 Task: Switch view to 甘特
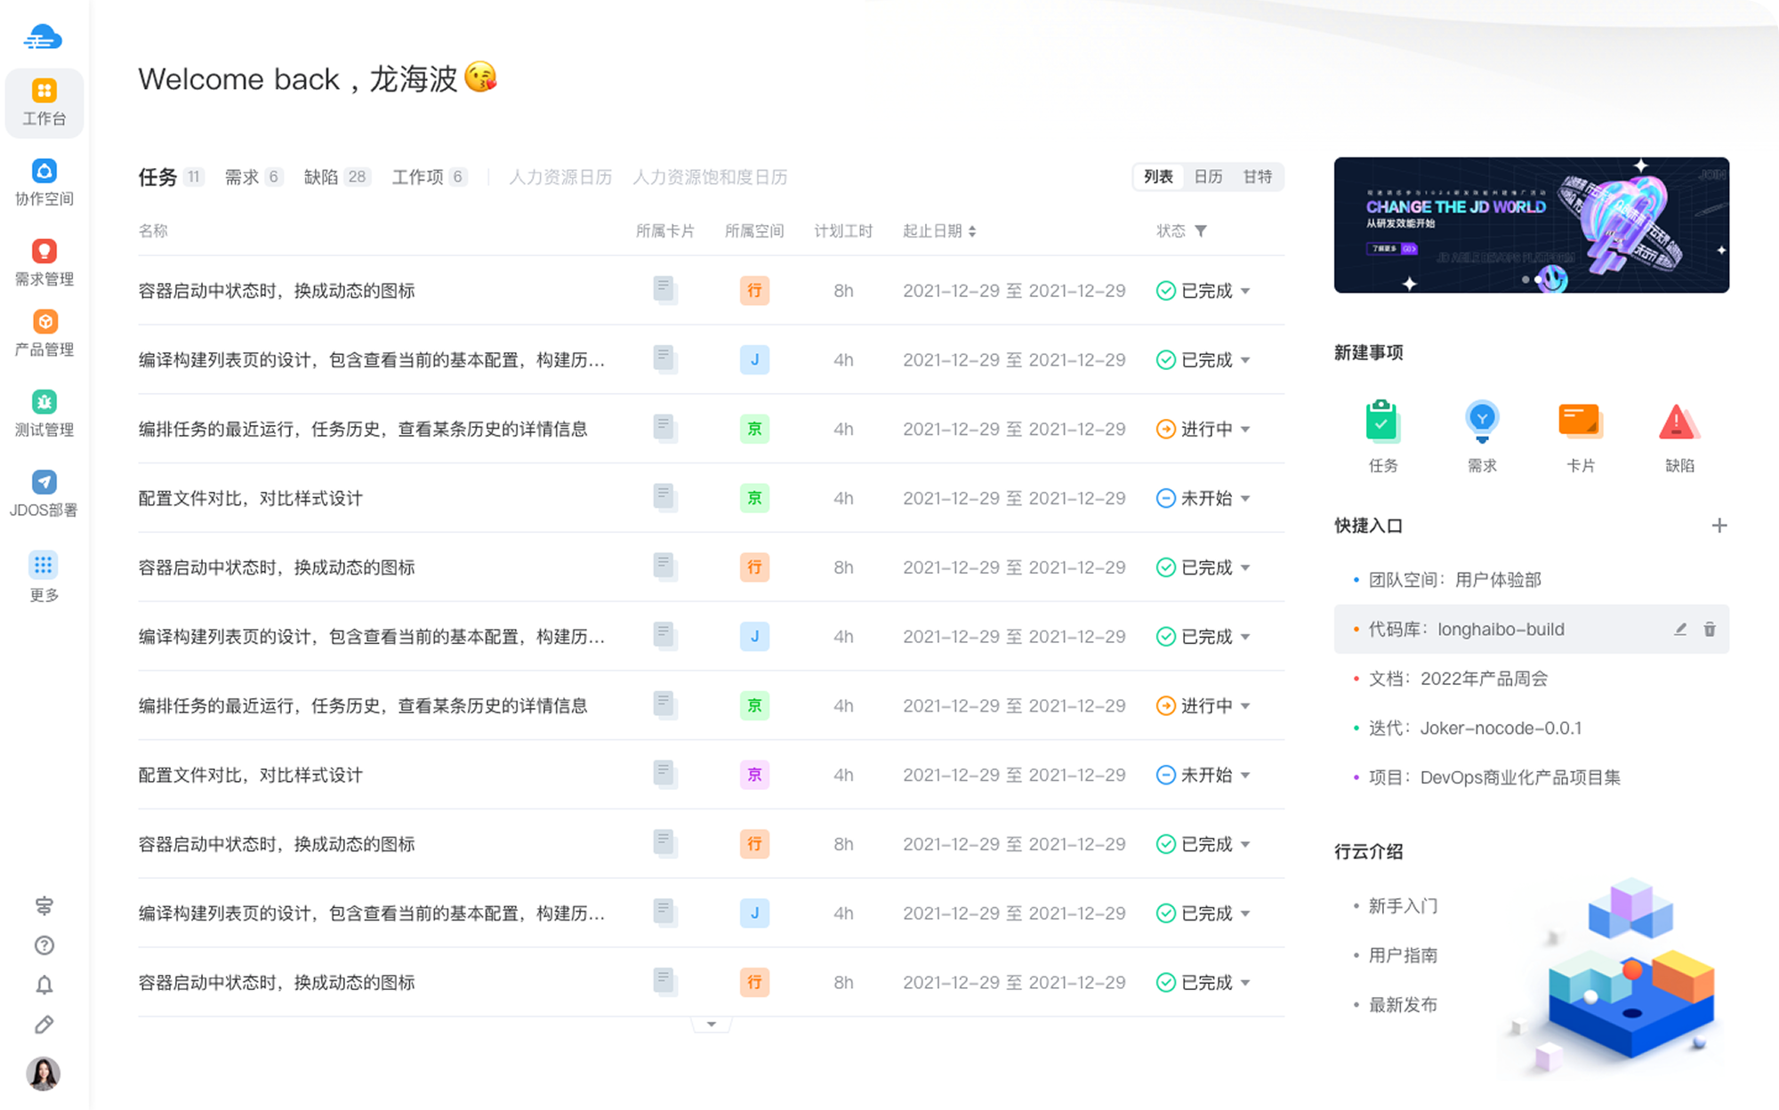pos(1257,177)
